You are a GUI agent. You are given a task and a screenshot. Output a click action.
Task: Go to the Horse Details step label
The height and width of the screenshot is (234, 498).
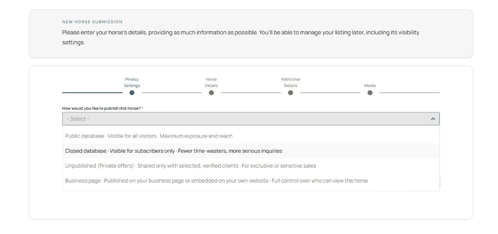pos(211,82)
